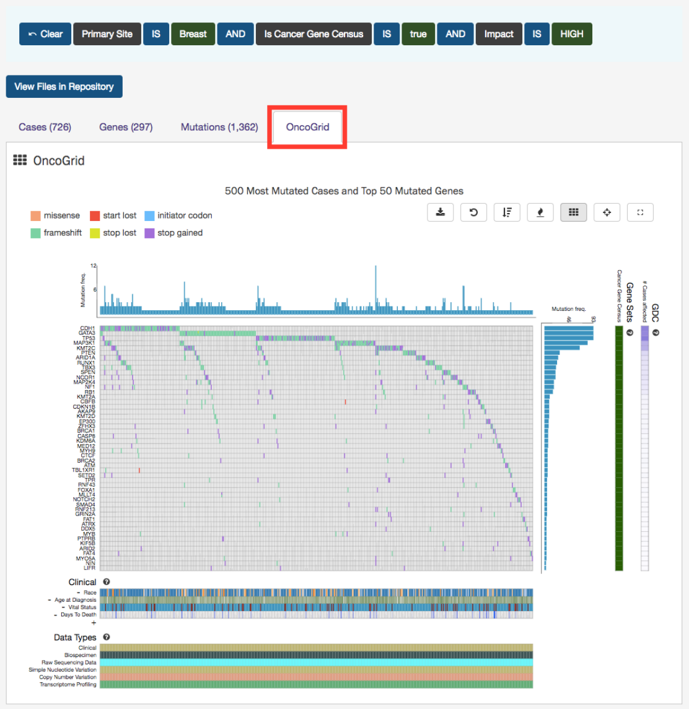Cluster data with the sort-descending icon

pyautogui.click(x=507, y=212)
